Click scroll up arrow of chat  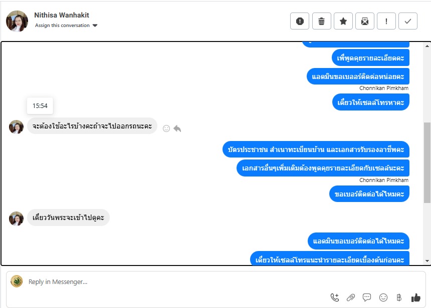tap(427, 46)
